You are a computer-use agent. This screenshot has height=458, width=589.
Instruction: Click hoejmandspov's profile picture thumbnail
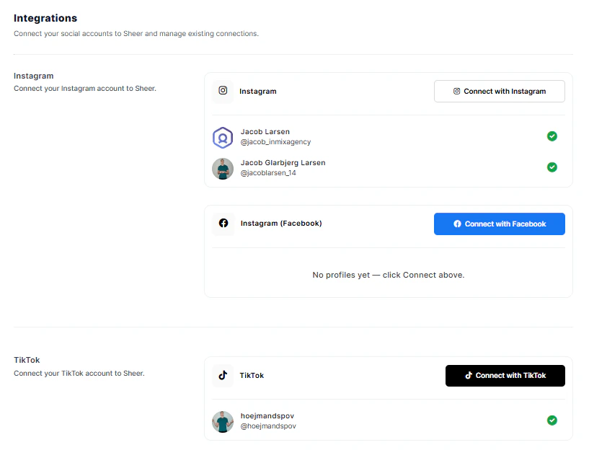tap(223, 420)
